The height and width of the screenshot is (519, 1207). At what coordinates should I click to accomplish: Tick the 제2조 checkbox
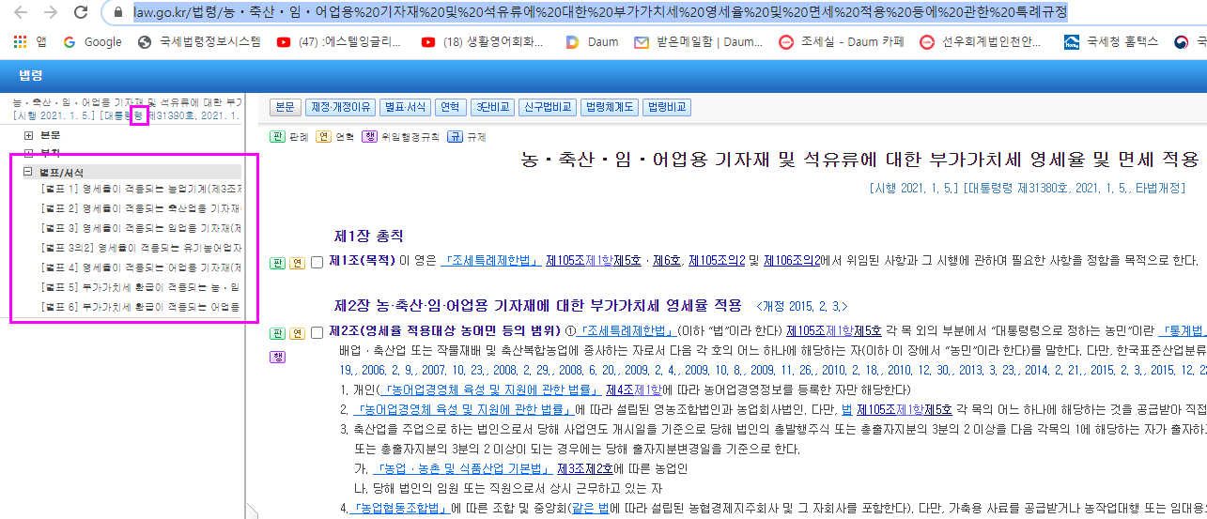coord(317,332)
